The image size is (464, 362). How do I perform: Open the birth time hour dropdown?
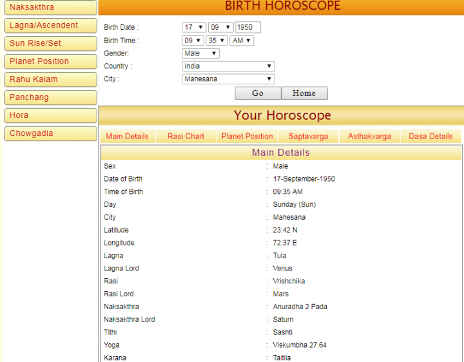pos(193,41)
